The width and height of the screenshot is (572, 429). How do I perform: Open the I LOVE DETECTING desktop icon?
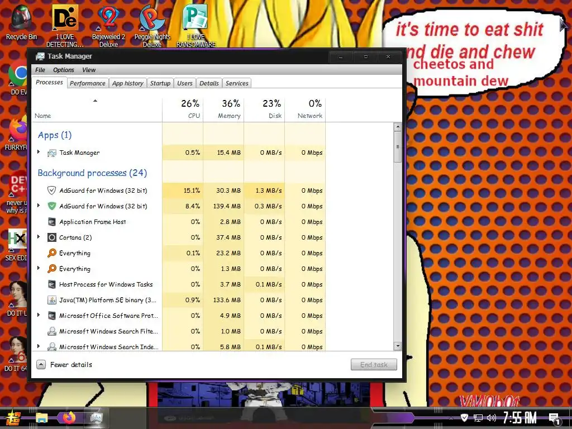65,26
